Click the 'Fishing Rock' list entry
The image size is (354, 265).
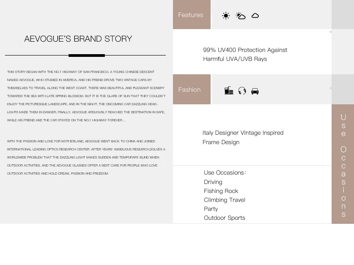(x=221, y=191)
